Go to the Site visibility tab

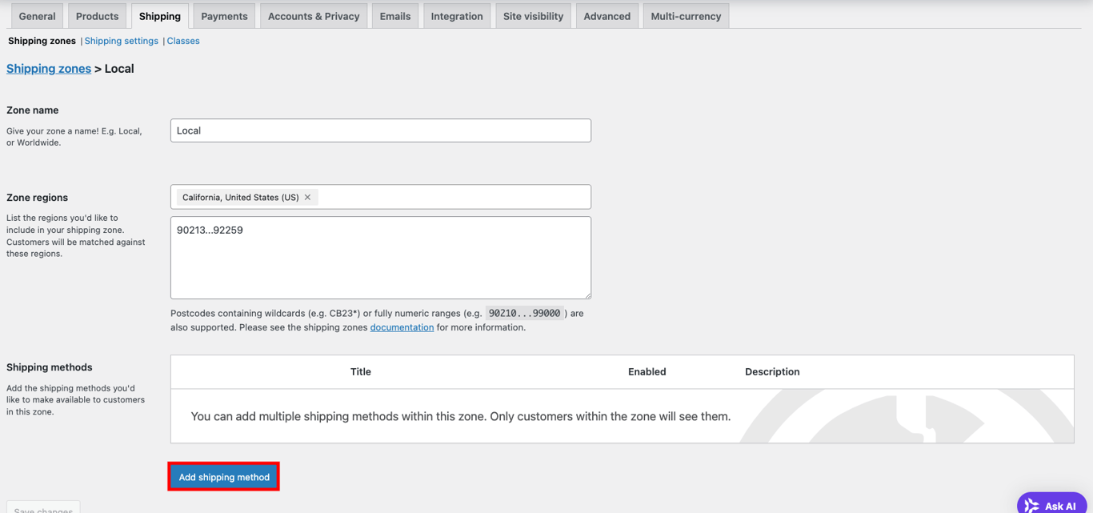532,15
